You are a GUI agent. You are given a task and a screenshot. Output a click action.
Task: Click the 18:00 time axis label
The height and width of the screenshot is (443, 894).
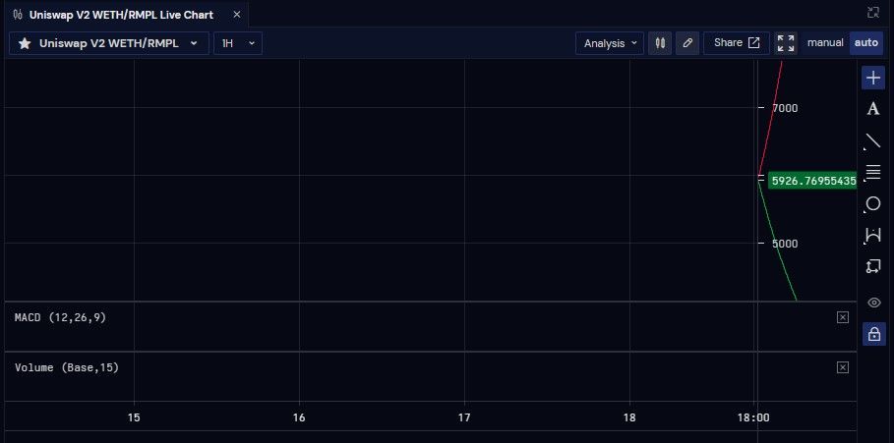pyautogui.click(x=753, y=417)
